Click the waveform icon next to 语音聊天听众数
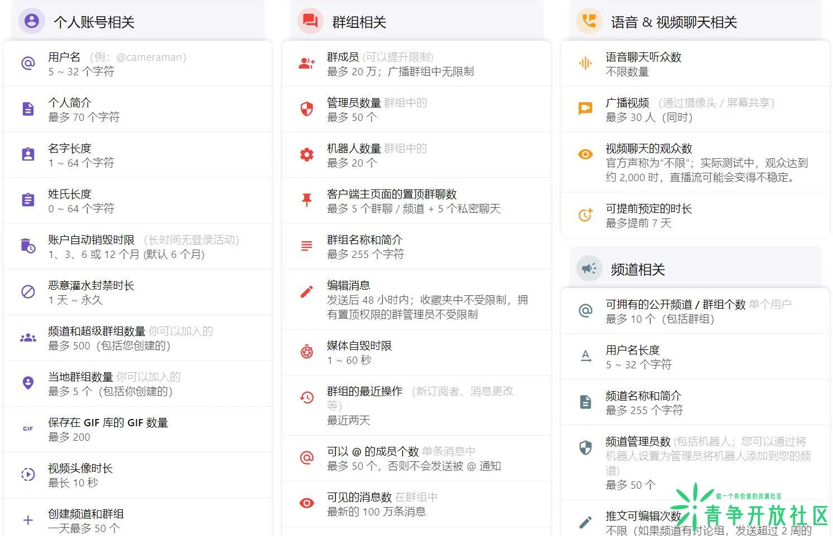Viewport: 833px width, 536px height. pos(585,63)
